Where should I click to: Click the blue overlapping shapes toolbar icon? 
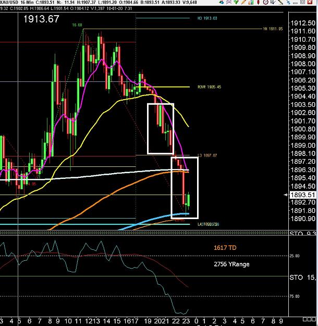click(222, 2)
